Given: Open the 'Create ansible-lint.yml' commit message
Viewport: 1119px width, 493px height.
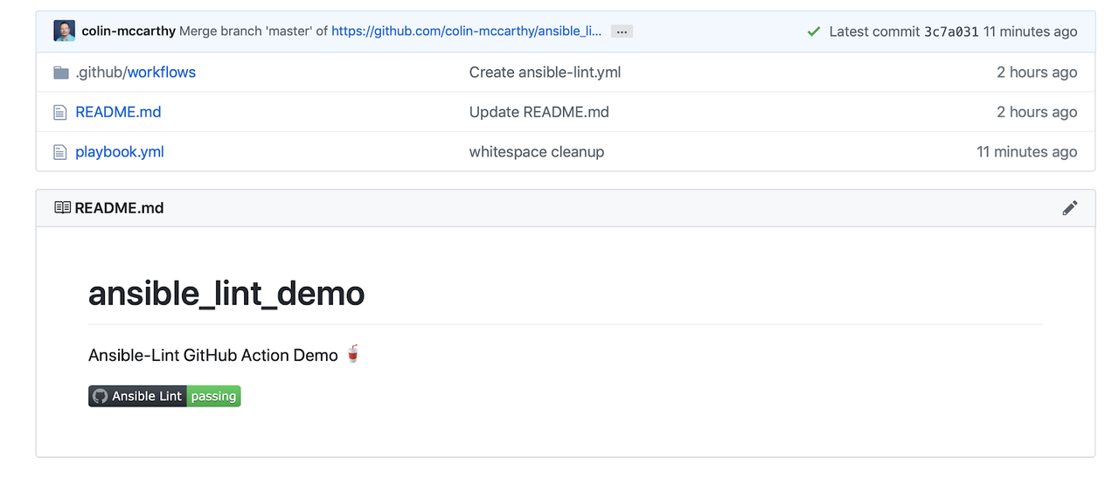Looking at the screenshot, I should coord(545,73).
